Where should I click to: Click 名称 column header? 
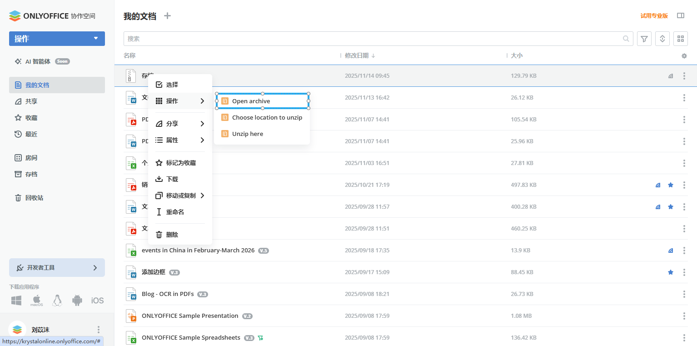tap(129, 55)
